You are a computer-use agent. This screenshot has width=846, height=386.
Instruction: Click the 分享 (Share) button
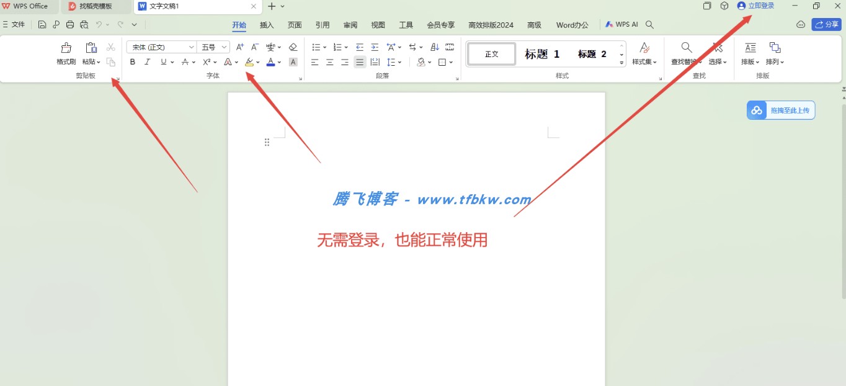click(x=827, y=24)
